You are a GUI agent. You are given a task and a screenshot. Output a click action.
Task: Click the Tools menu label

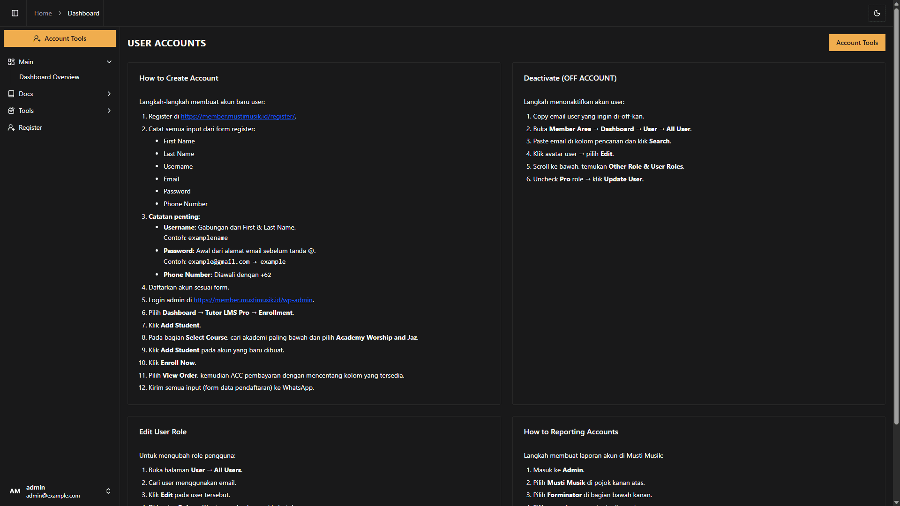tap(26, 111)
